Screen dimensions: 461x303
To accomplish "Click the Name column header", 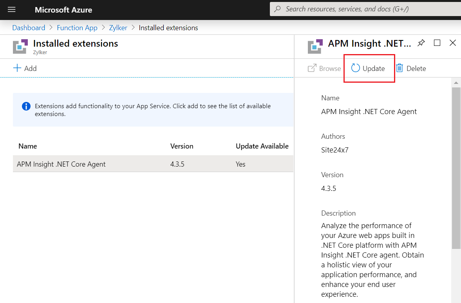I will click(x=28, y=146).
